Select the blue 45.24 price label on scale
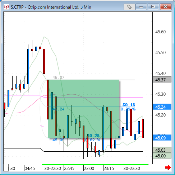Viewport: 175px width, 175px height. pos(162,107)
